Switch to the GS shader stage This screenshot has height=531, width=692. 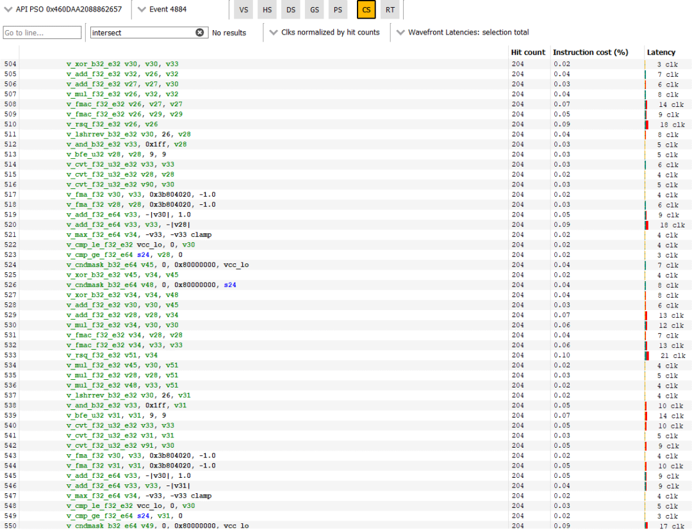pos(314,10)
